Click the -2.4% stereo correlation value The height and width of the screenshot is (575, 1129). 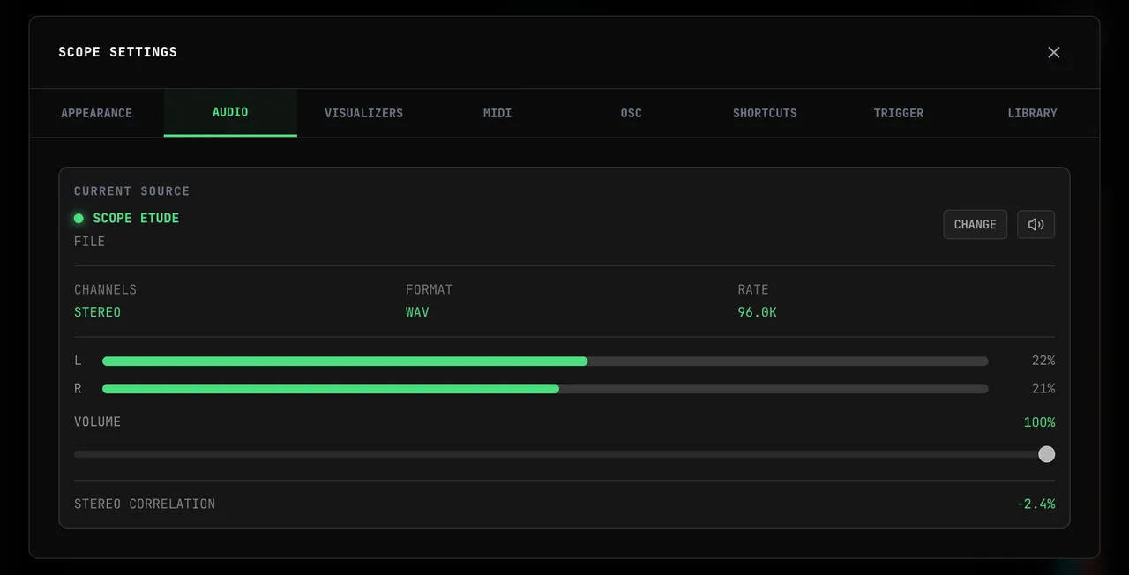pos(1036,504)
